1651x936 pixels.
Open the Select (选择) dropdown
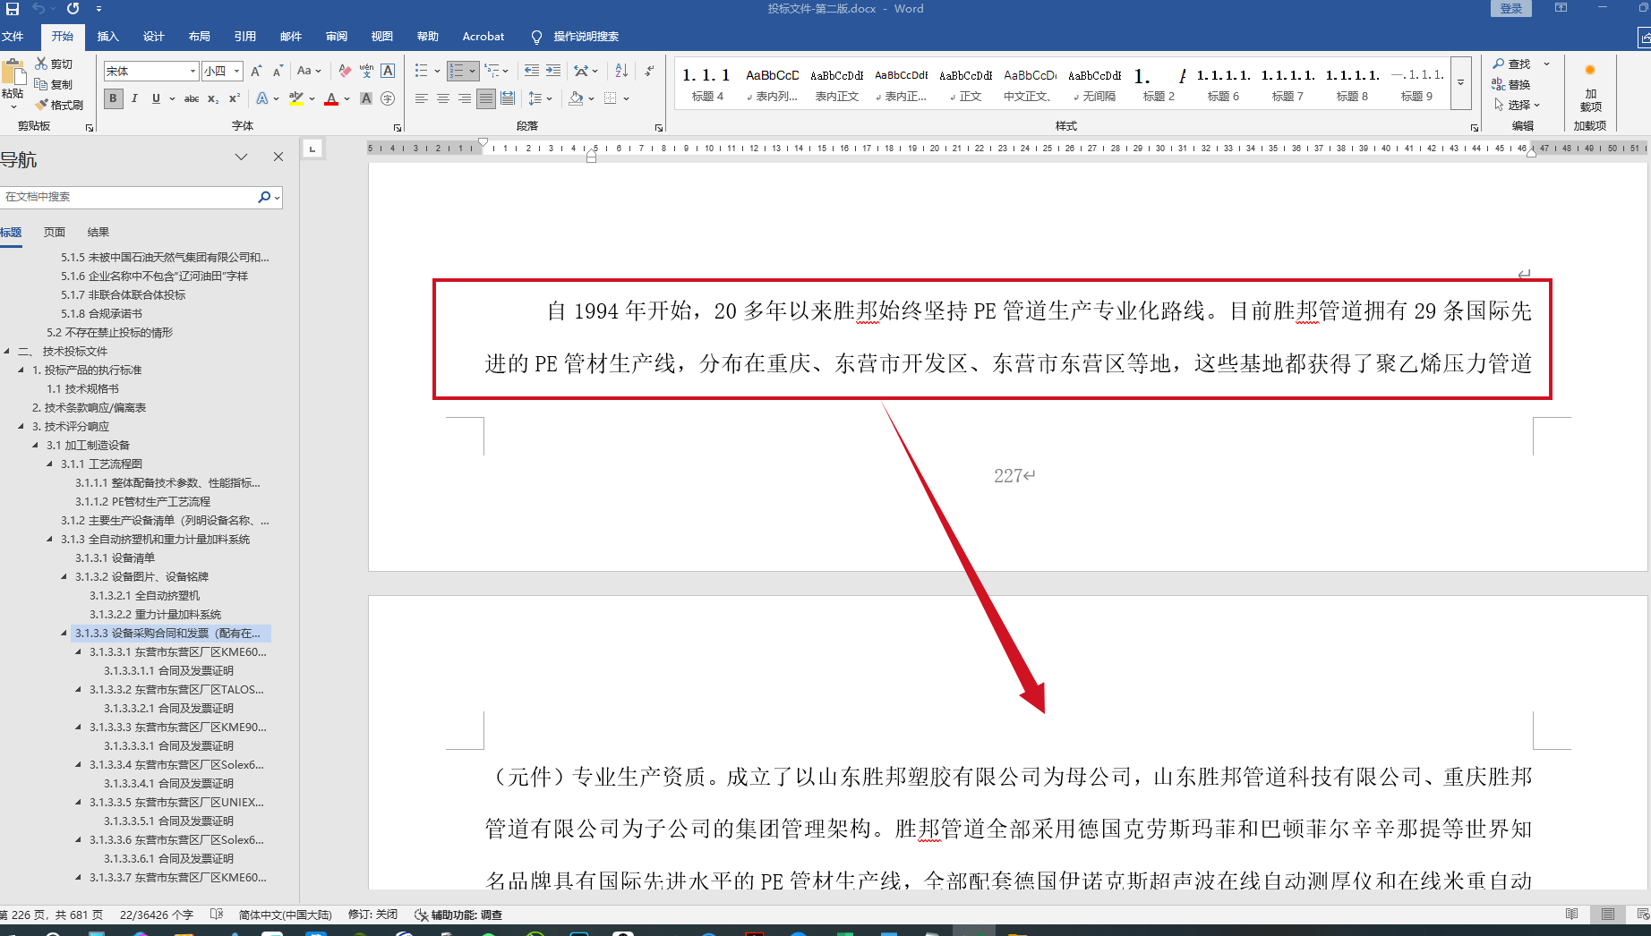tap(1518, 105)
